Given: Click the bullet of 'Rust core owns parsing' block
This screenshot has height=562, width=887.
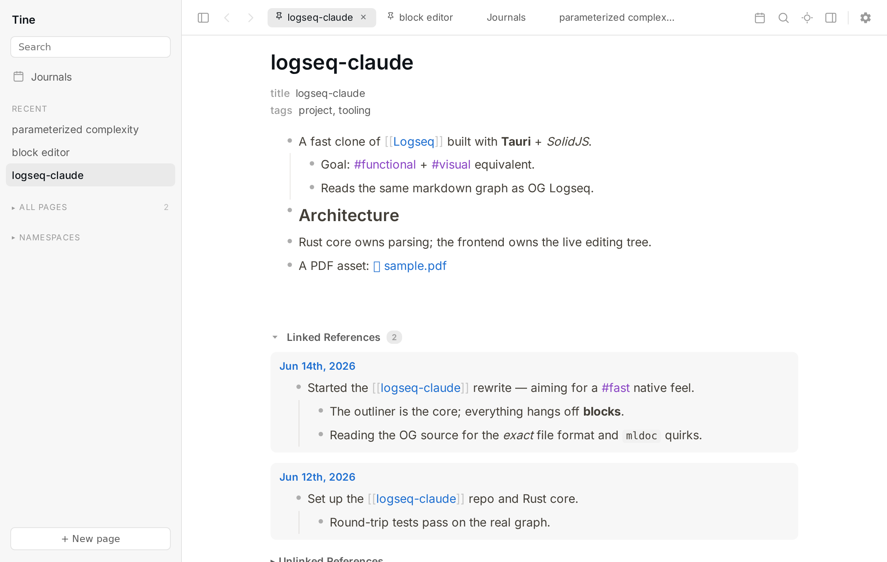Looking at the screenshot, I should pyautogui.click(x=290, y=241).
